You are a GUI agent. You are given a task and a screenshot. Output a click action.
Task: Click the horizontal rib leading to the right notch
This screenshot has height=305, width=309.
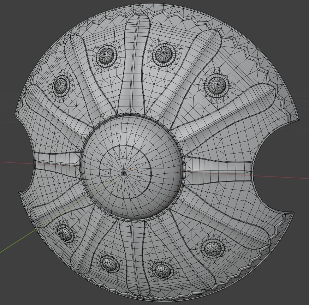tap(219, 170)
